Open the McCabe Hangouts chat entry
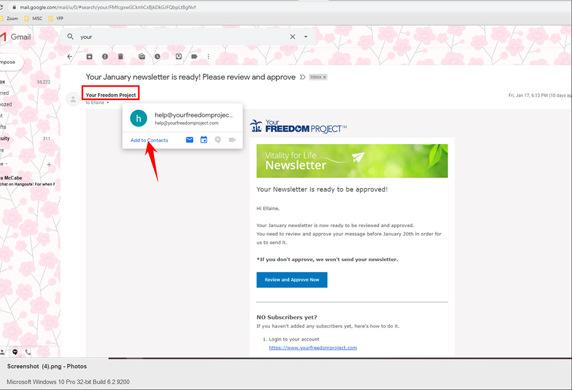The height and width of the screenshot is (390, 572). (x=27, y=181)
